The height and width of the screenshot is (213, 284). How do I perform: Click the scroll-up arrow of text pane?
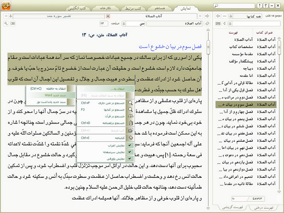point(208,30)
